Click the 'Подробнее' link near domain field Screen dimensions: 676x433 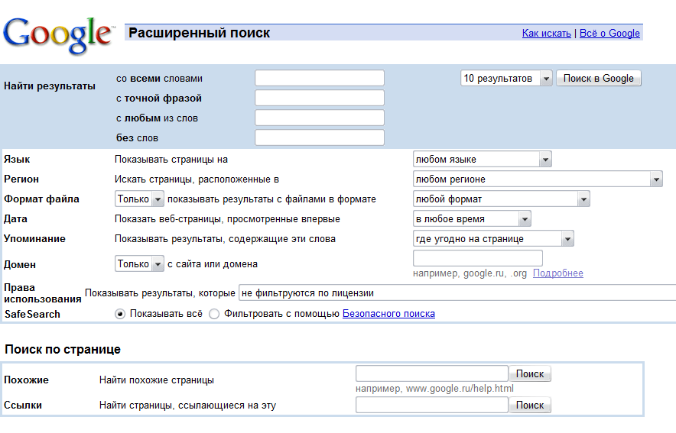click(558, 273)
